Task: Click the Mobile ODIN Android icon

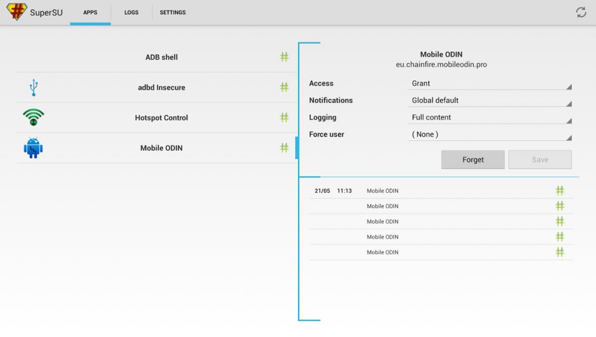Action: pos(34,148)
